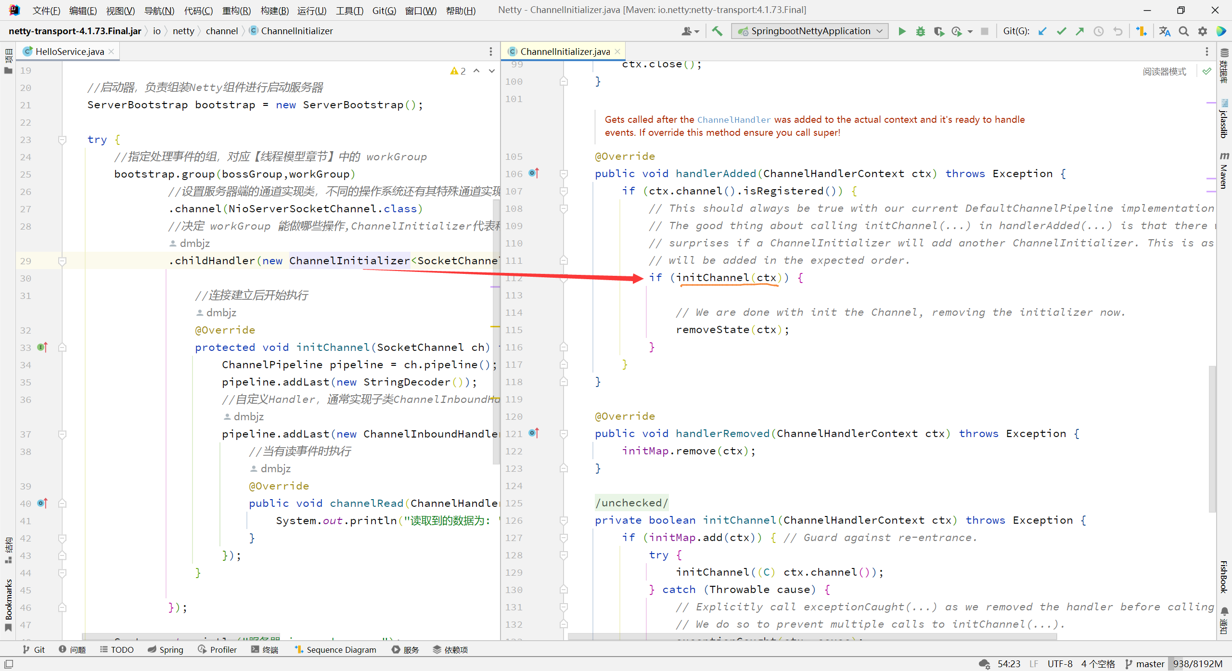
Task: Toggle reader mode (阅读器模式) label
Action: click(x=1164, y=71)
